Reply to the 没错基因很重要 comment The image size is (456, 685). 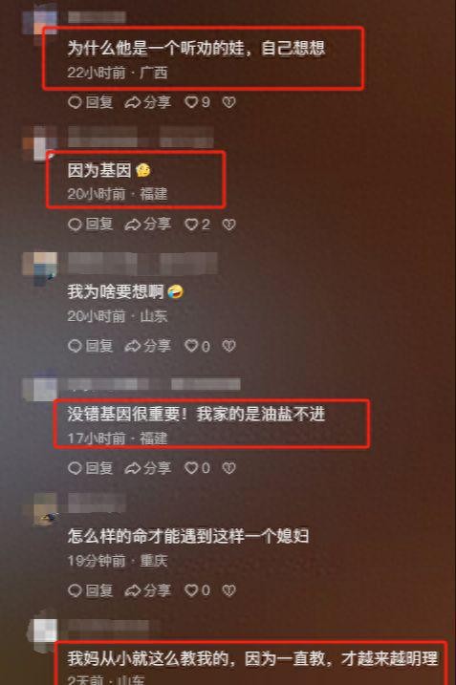pos(91,468)
